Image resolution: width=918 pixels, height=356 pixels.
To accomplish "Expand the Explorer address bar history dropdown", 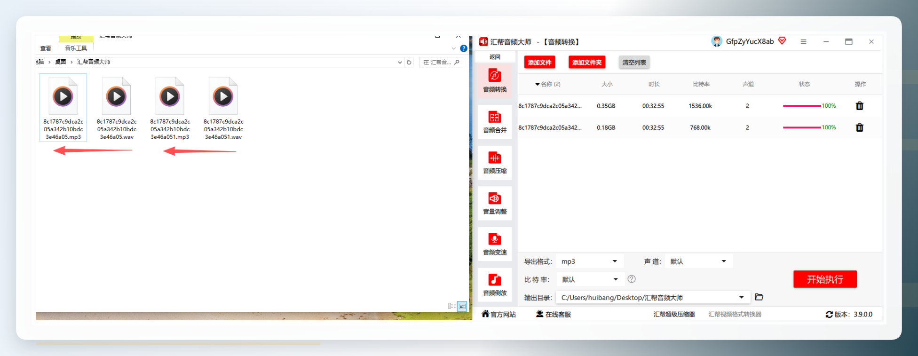I will click(x=400, y=62).
